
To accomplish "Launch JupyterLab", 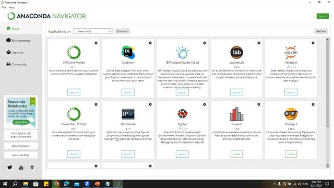I will pyautogui.click(x=236, y=92).
